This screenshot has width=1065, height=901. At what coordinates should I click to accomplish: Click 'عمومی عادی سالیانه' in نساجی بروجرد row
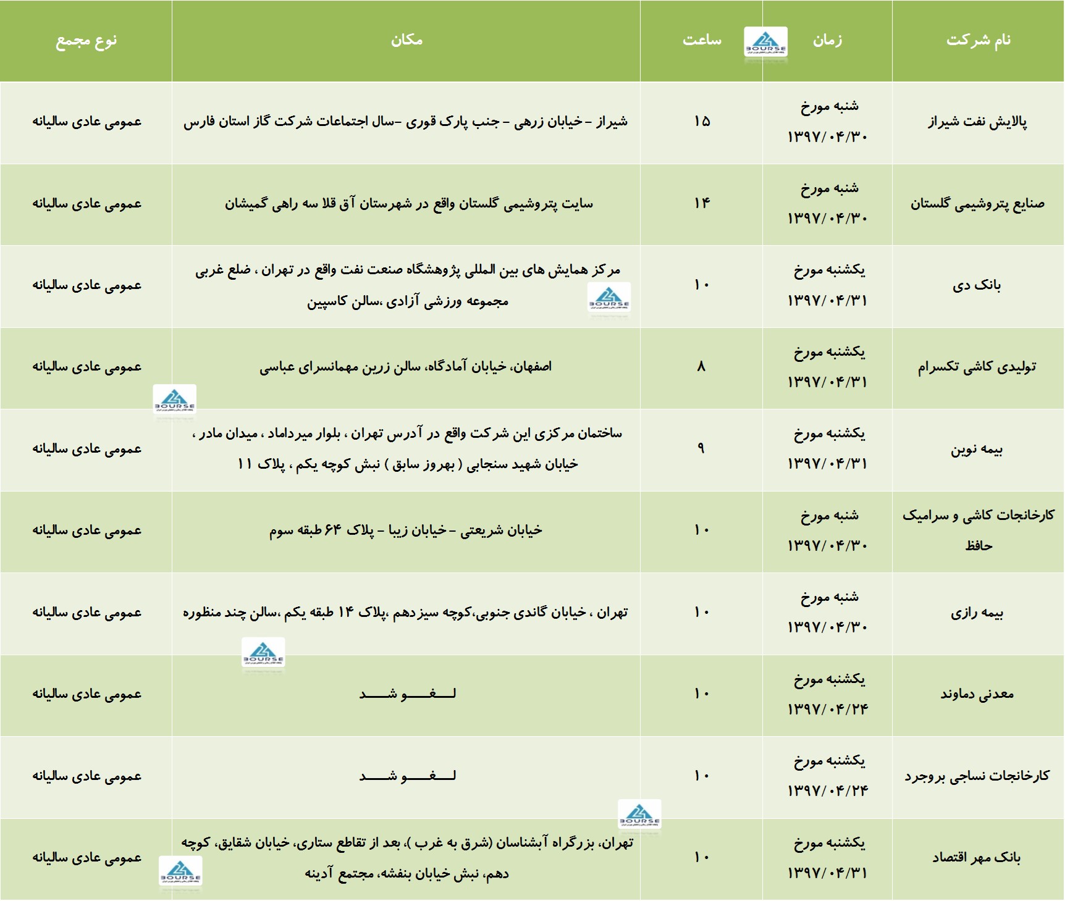[86, 776]
